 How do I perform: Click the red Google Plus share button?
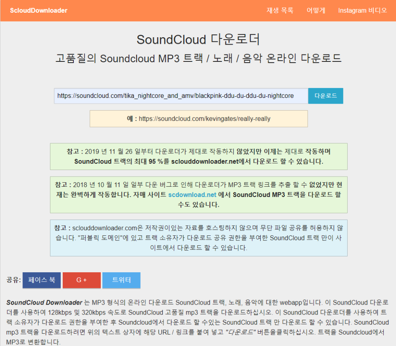pos(82,280)
